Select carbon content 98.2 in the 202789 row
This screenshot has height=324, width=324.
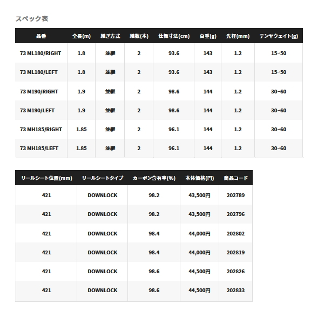pos(154,195)
